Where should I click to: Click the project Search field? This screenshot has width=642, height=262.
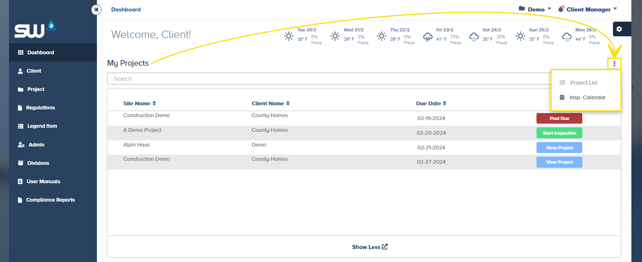pos(327,79)
